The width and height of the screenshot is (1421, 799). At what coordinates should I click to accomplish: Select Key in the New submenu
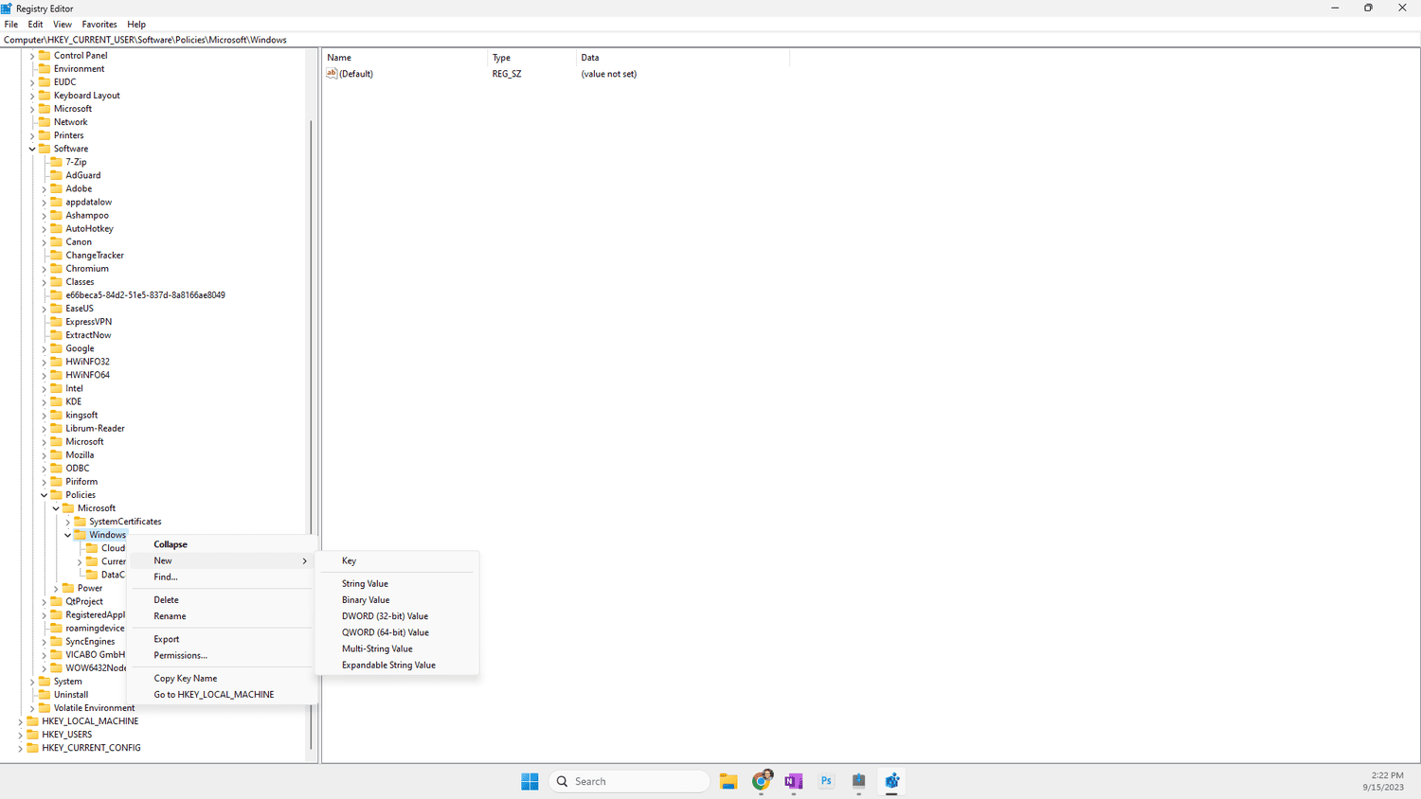tap(349, 560)
